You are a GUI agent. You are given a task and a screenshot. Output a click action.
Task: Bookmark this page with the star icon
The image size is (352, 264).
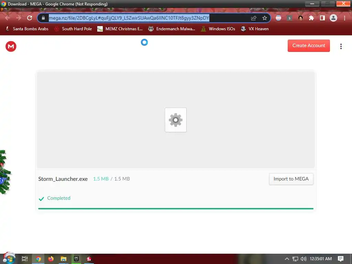click(265, 18)
